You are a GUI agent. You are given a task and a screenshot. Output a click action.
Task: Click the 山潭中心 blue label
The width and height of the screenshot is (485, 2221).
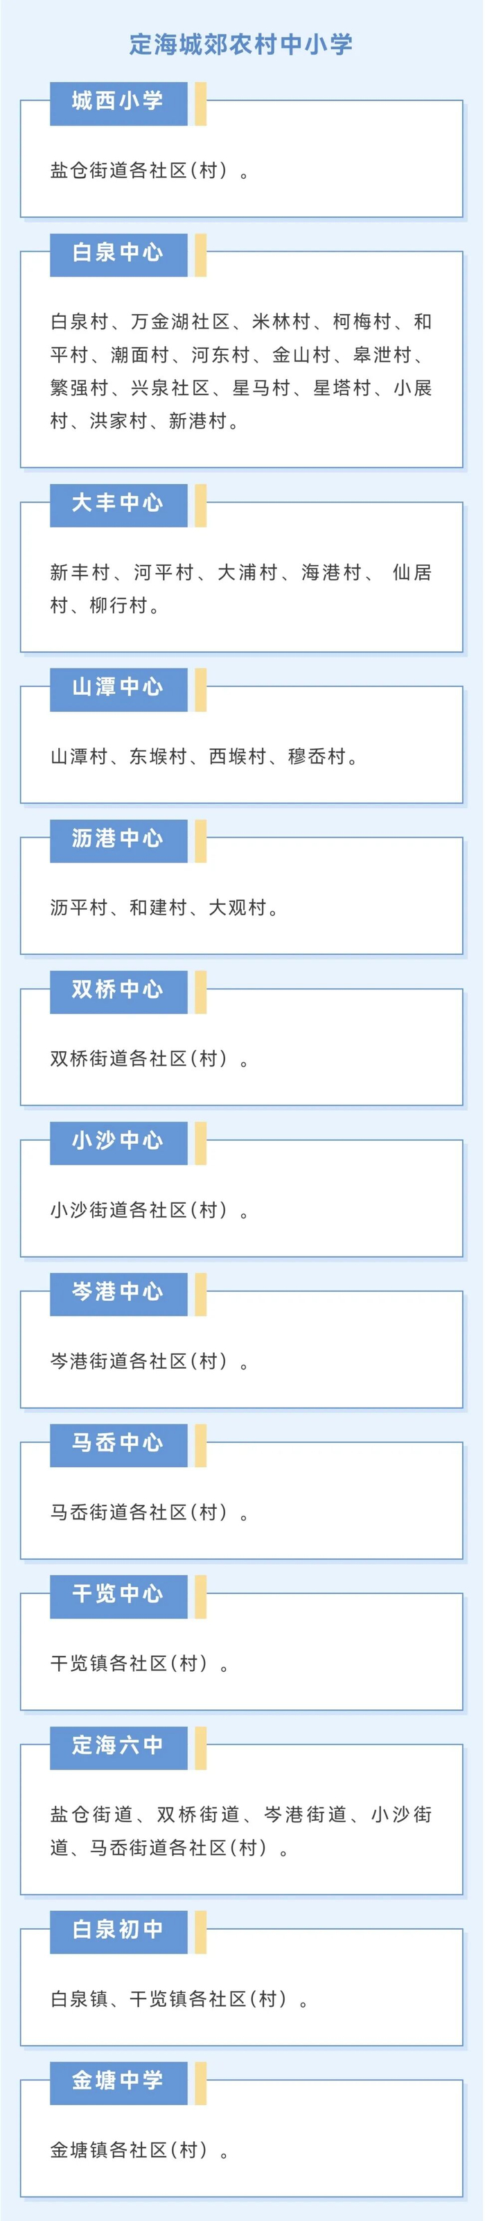click(119, 689)
